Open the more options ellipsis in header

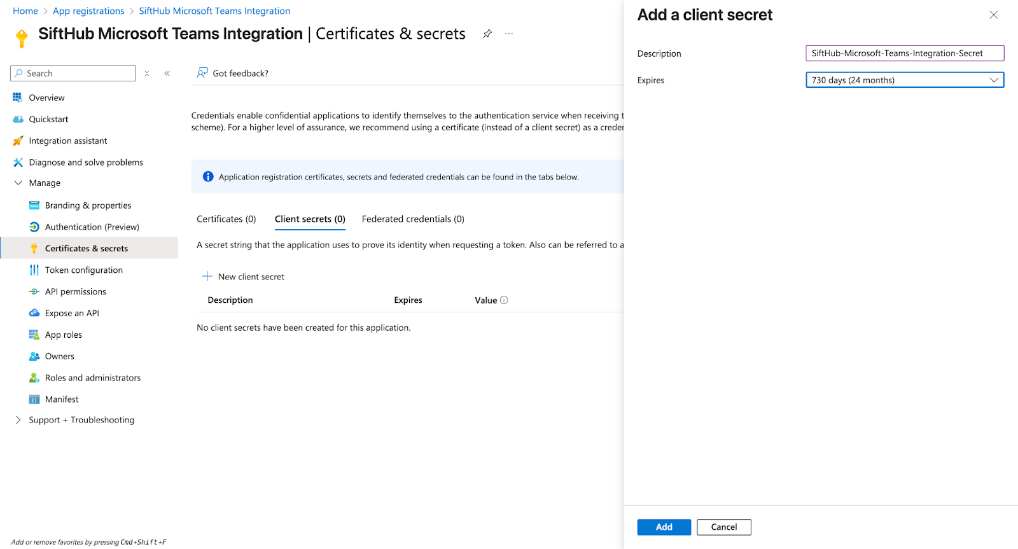click(x=509, y=34)
